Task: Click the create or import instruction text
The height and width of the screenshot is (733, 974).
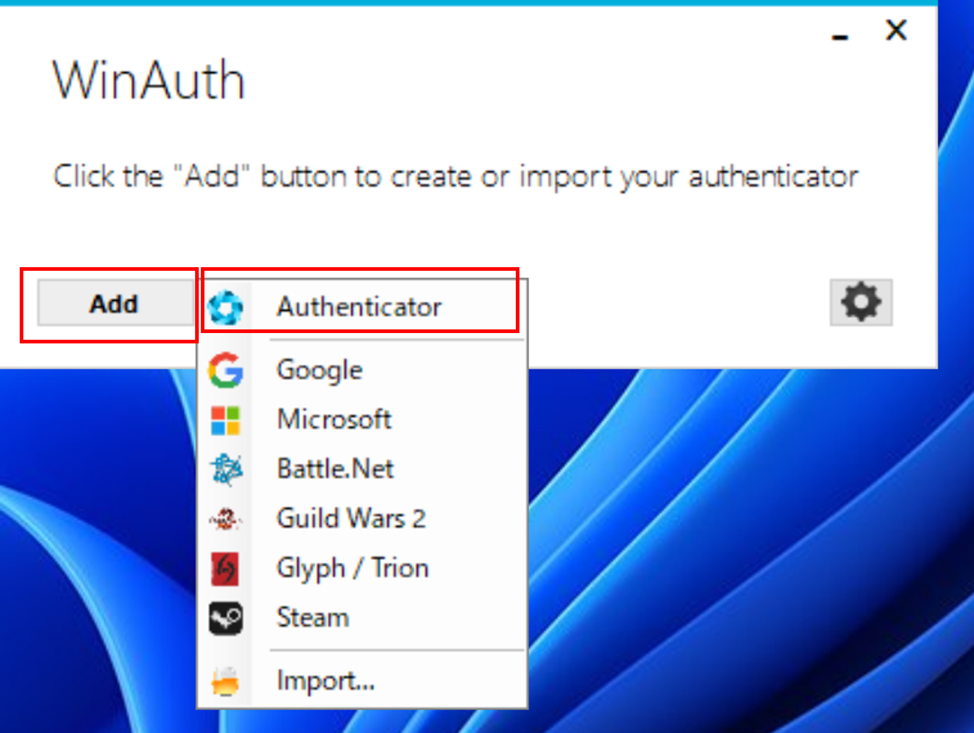Action: click(456, 176)
